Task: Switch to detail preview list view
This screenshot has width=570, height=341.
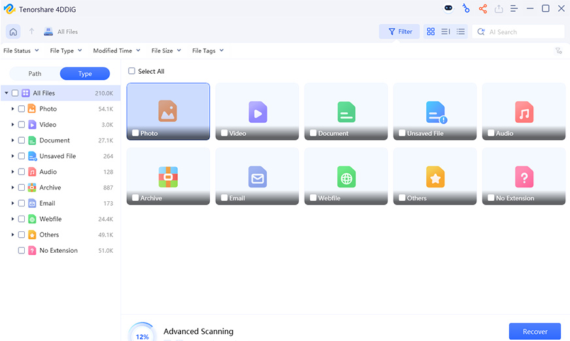Action: (x=446, y=31)
